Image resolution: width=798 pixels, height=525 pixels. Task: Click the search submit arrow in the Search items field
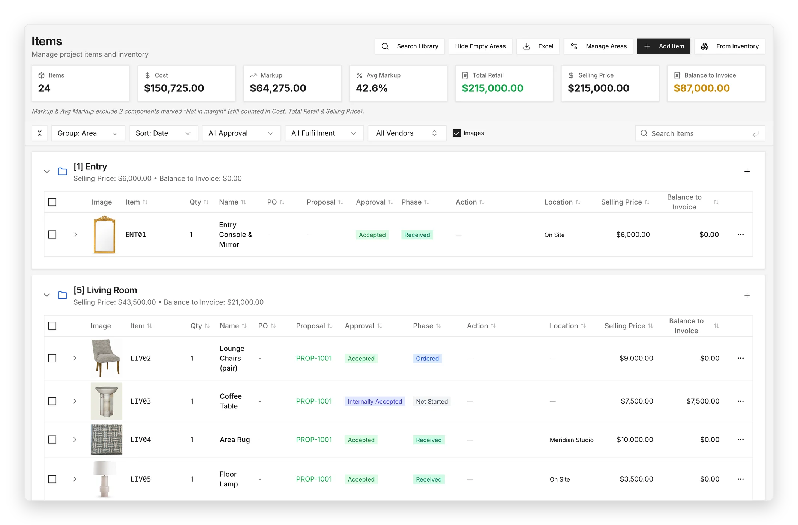point(755,133)
